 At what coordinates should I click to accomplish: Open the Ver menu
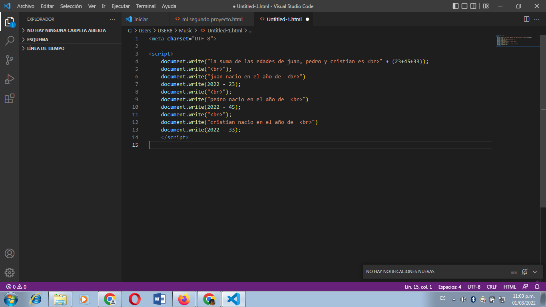92,6
